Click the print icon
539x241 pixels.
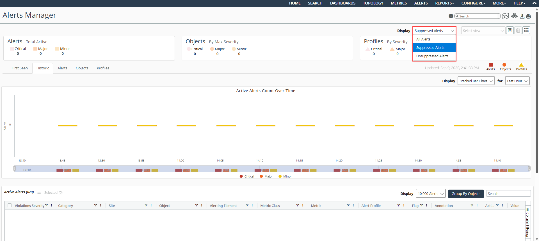(528, 16)
